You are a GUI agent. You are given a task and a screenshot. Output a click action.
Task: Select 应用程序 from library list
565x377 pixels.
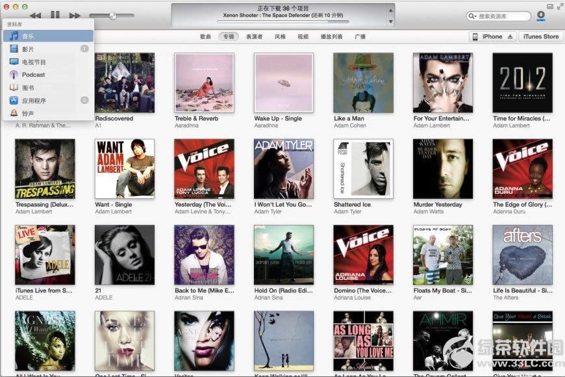[x=48, y=101]
